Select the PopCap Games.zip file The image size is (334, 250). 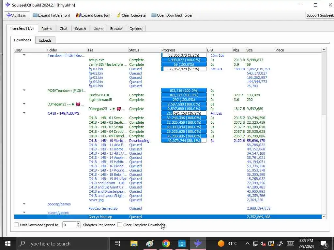point(103,208)
